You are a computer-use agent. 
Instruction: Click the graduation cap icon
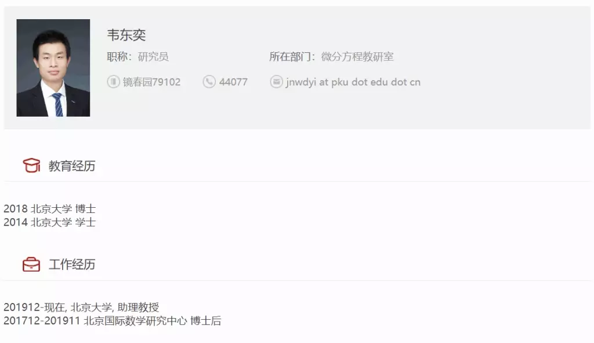click(31, 165)
